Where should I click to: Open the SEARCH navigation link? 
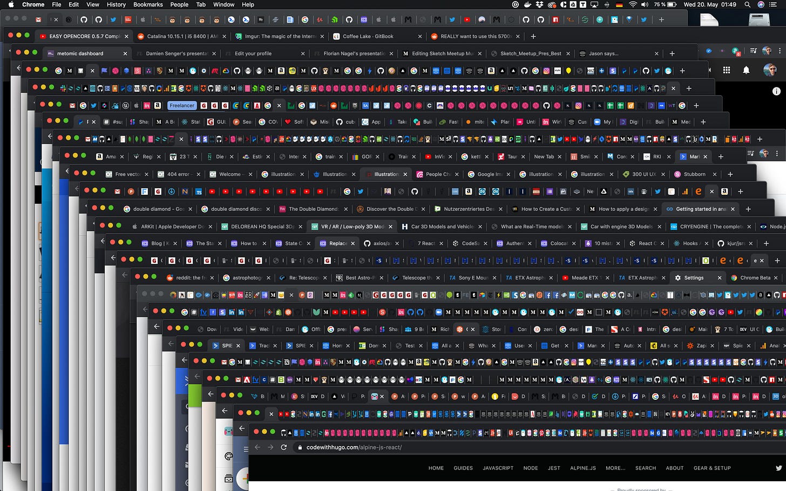point(646,468)
